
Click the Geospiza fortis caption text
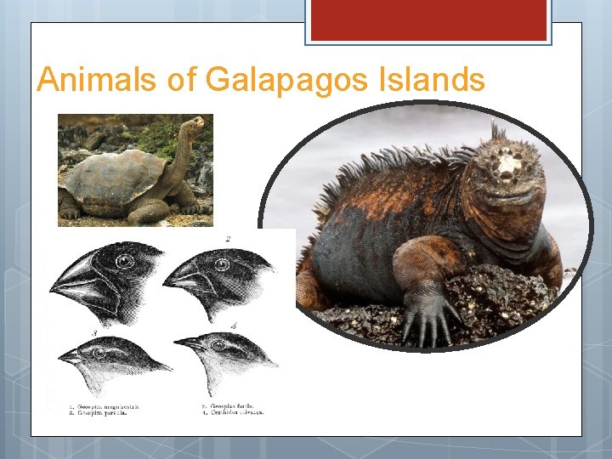click(x=228, y=406)
